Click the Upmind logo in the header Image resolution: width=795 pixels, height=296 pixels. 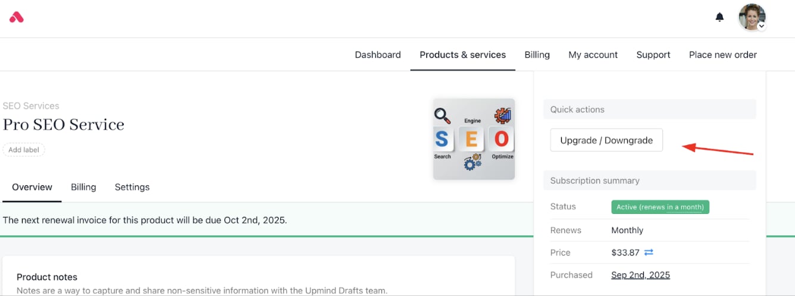click(17, 17)
